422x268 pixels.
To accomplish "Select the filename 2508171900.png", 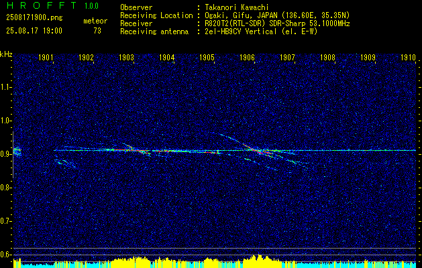I will [34, 18].
